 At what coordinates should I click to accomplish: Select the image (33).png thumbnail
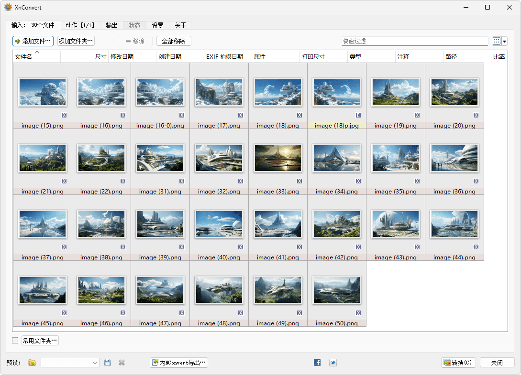(277, 158)
